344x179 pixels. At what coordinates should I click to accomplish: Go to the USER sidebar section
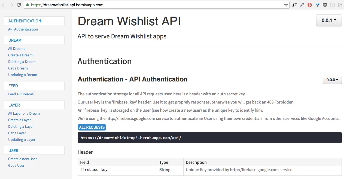(34, 151)
